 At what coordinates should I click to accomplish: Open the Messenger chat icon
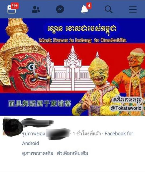point(60,10)
